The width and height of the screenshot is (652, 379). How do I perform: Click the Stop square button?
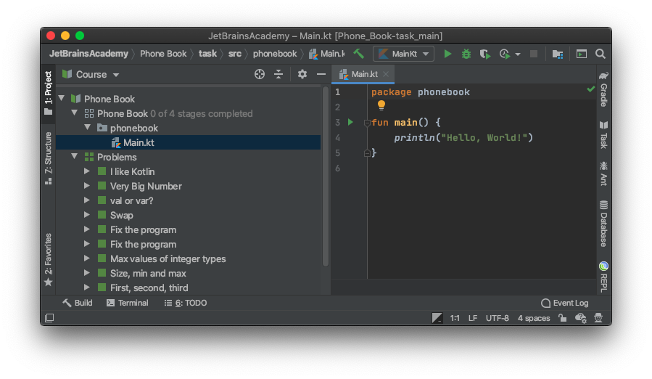coord(534,54)
